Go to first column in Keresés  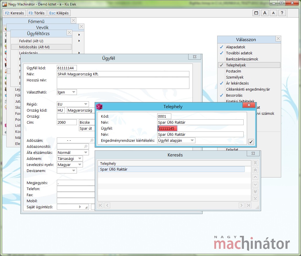click(100, 205)
